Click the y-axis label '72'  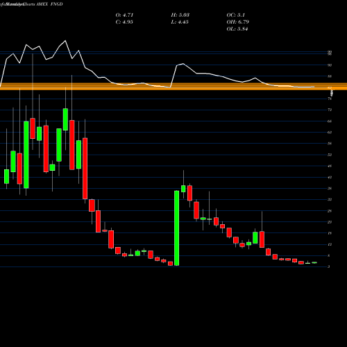(x=330, y=110)
